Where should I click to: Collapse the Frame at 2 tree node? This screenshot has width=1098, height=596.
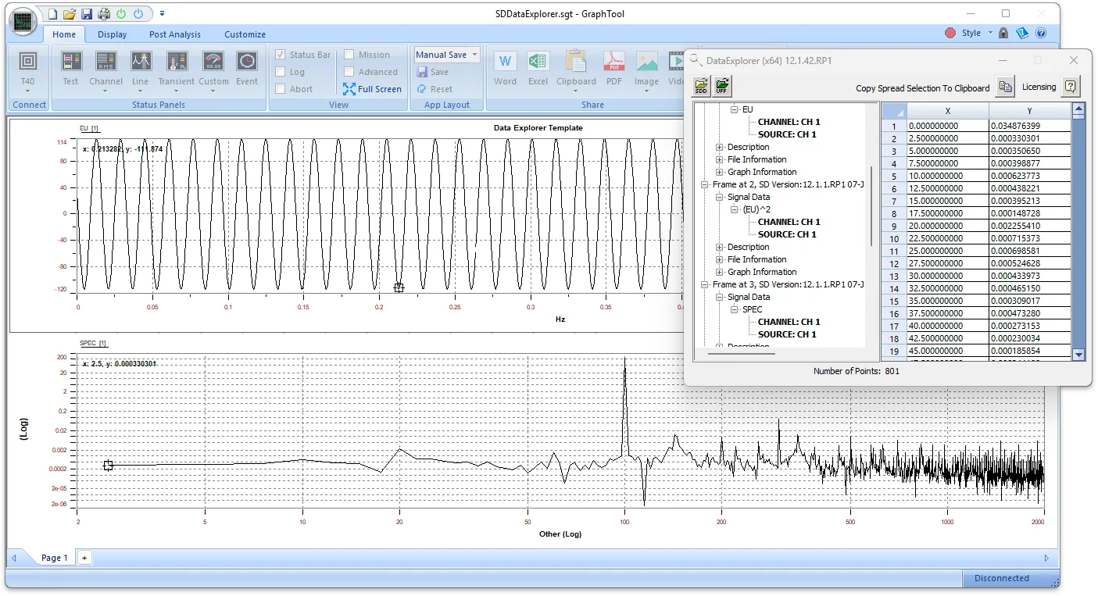coord(705,184)
